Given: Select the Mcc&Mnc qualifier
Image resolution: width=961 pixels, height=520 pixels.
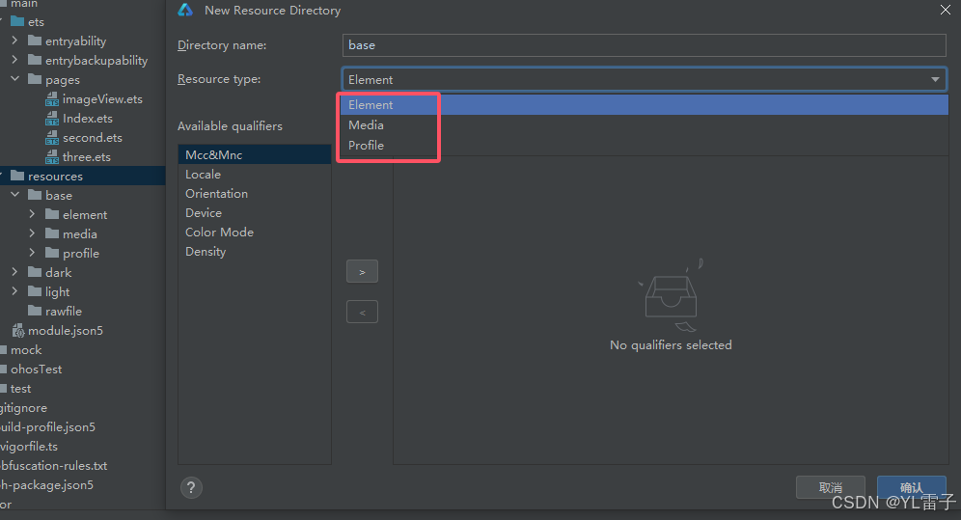Looking at the screenshot, I should click(x=255, y=155).
